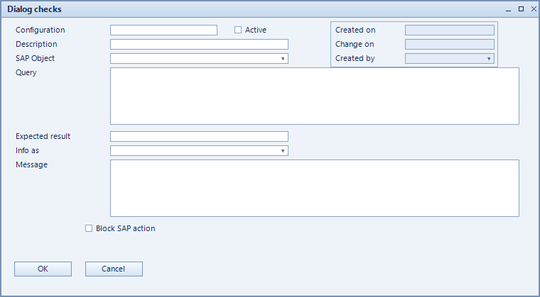Screen dimensions: 540x297
Task: Tick the Active checkbox
Action: pyautogui.click(x=238, y=30)
